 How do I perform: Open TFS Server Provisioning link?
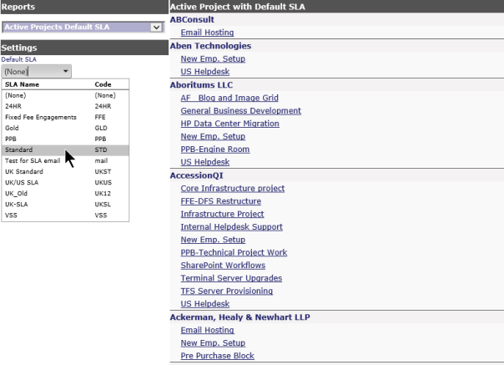click(x=227, y=291)
